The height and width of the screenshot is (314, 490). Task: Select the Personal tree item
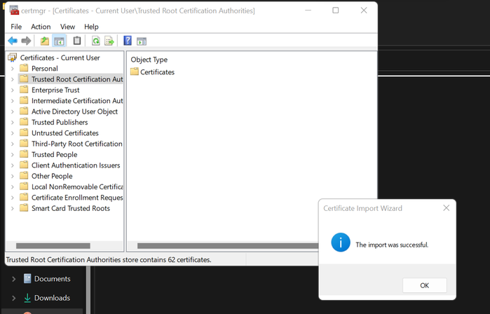coord(45,69)
